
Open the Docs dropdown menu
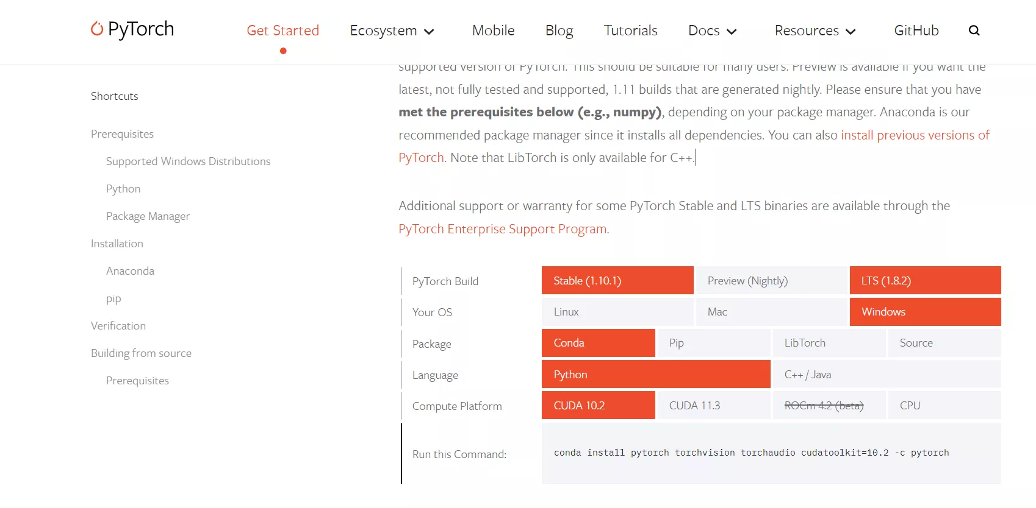tap(712, 31)
